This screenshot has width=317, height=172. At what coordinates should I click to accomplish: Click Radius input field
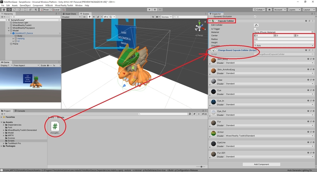coord(284,39)
